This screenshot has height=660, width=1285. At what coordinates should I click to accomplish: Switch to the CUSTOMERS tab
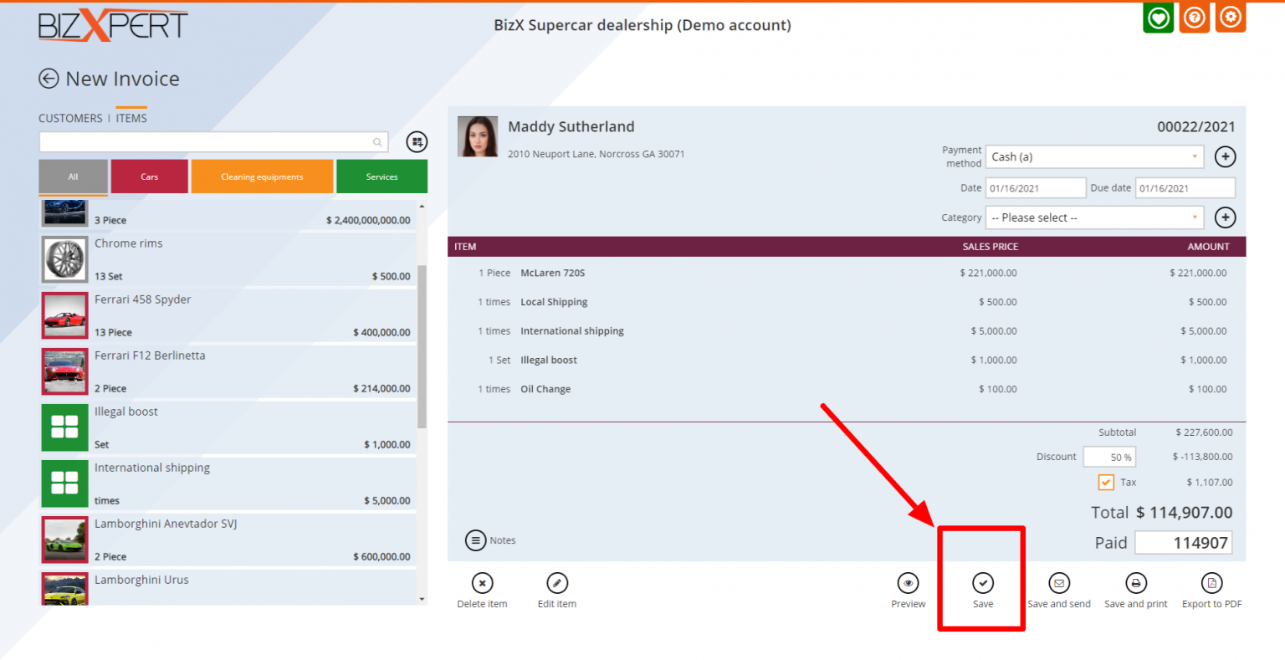(70, 119)
